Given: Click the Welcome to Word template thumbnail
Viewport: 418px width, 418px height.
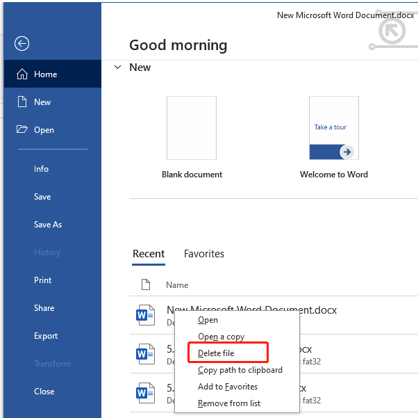Looking at the screenshot, I should click(334, 128).
